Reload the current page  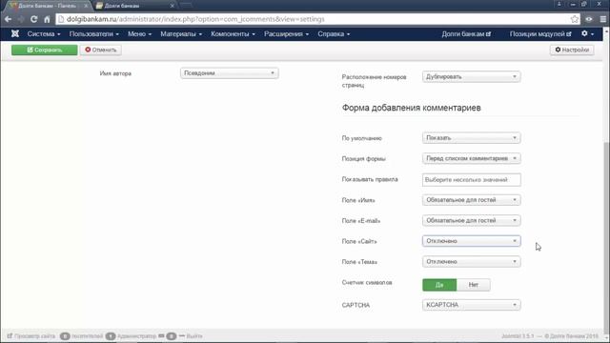[x=34, y=19]
